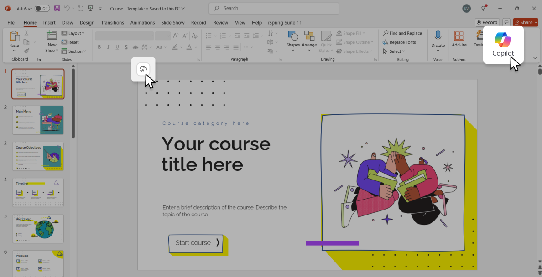
Task: Open the Clipboard dialog launcher
Action: click(x=39, y=59)
